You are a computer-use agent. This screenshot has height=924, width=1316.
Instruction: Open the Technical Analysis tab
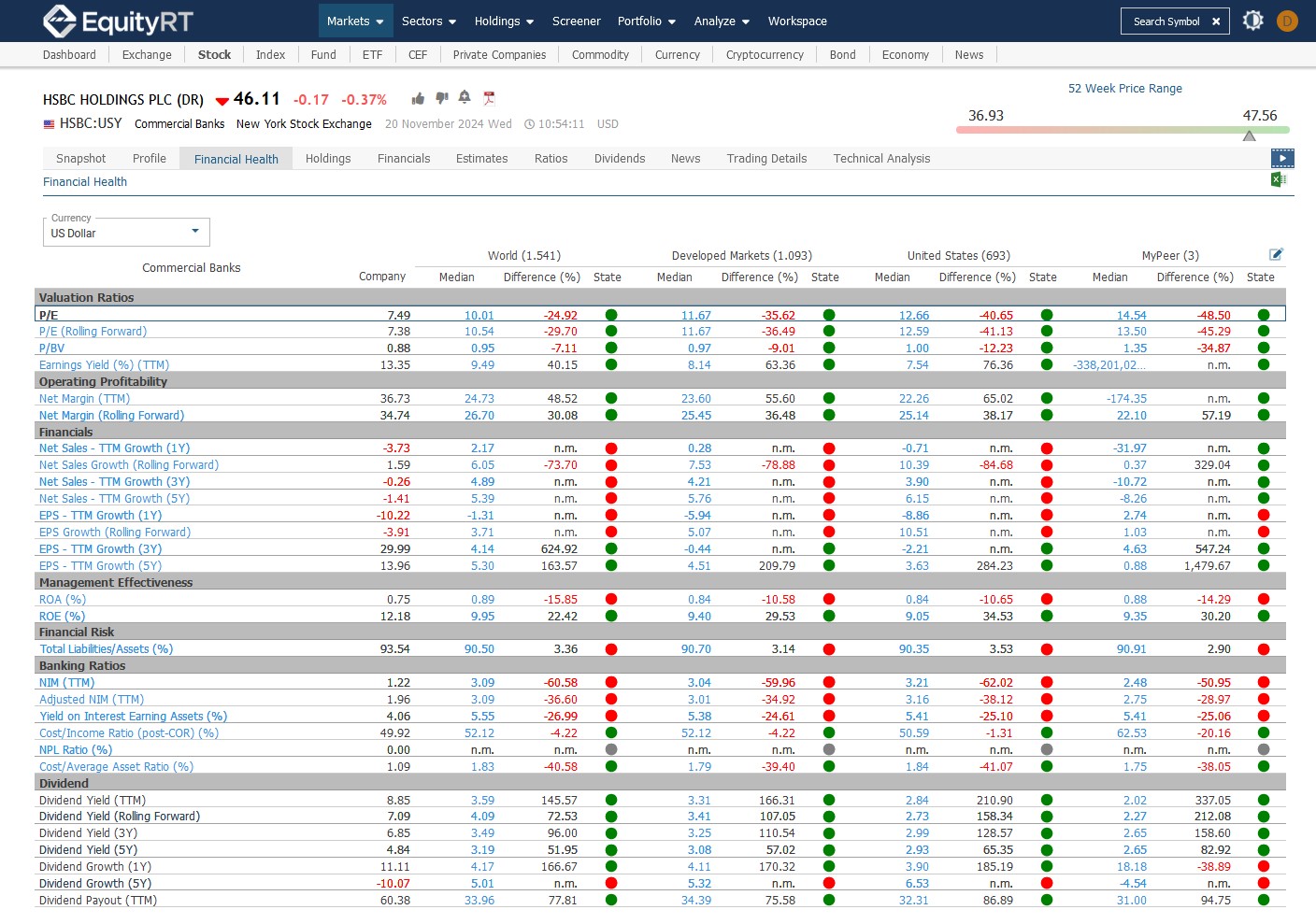coord(881,159)
